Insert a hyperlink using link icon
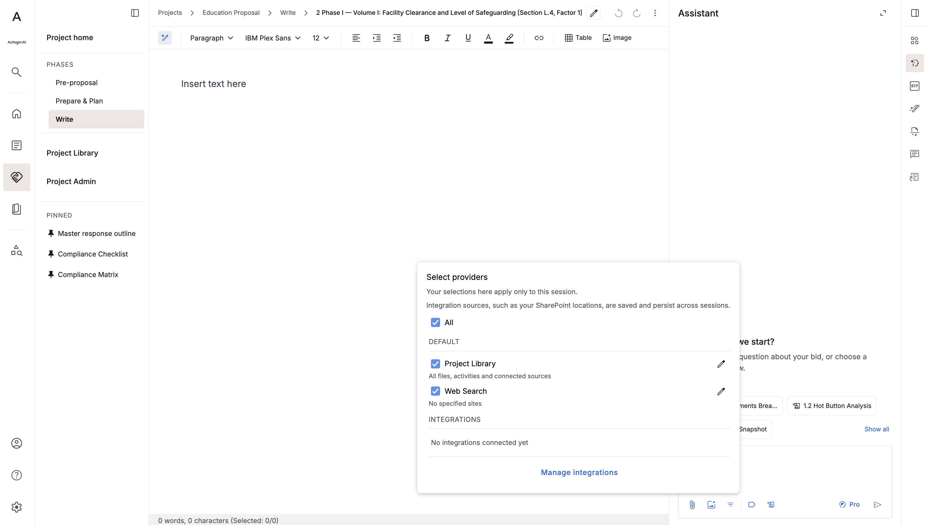Viewport: 927px width, 525px height. point(539,38)
